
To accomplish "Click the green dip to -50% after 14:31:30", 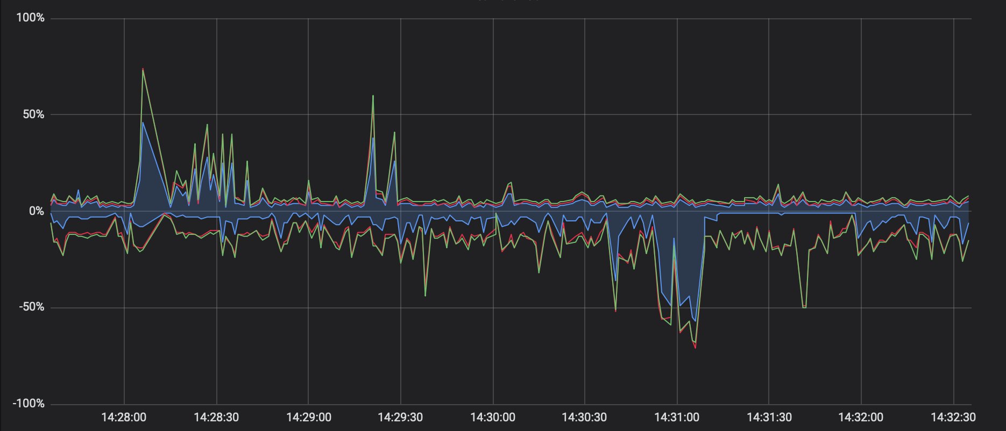I will (x=804, y=307).
